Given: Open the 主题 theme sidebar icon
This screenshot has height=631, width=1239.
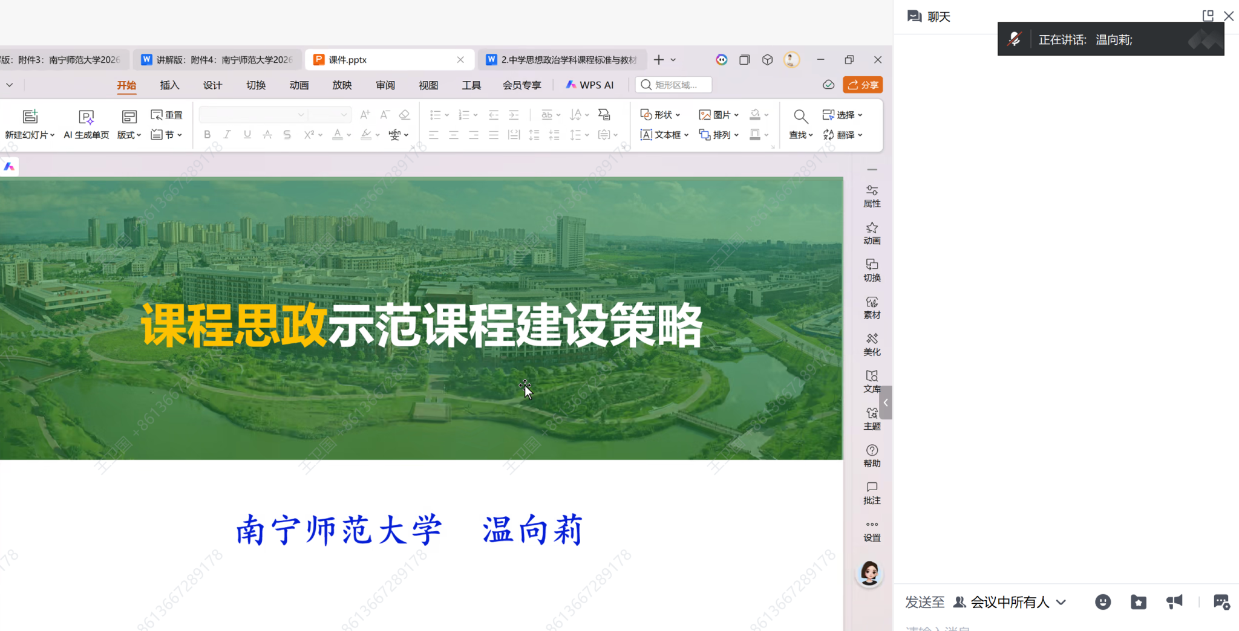Looking at the screenshot, I should pos(871,418).
